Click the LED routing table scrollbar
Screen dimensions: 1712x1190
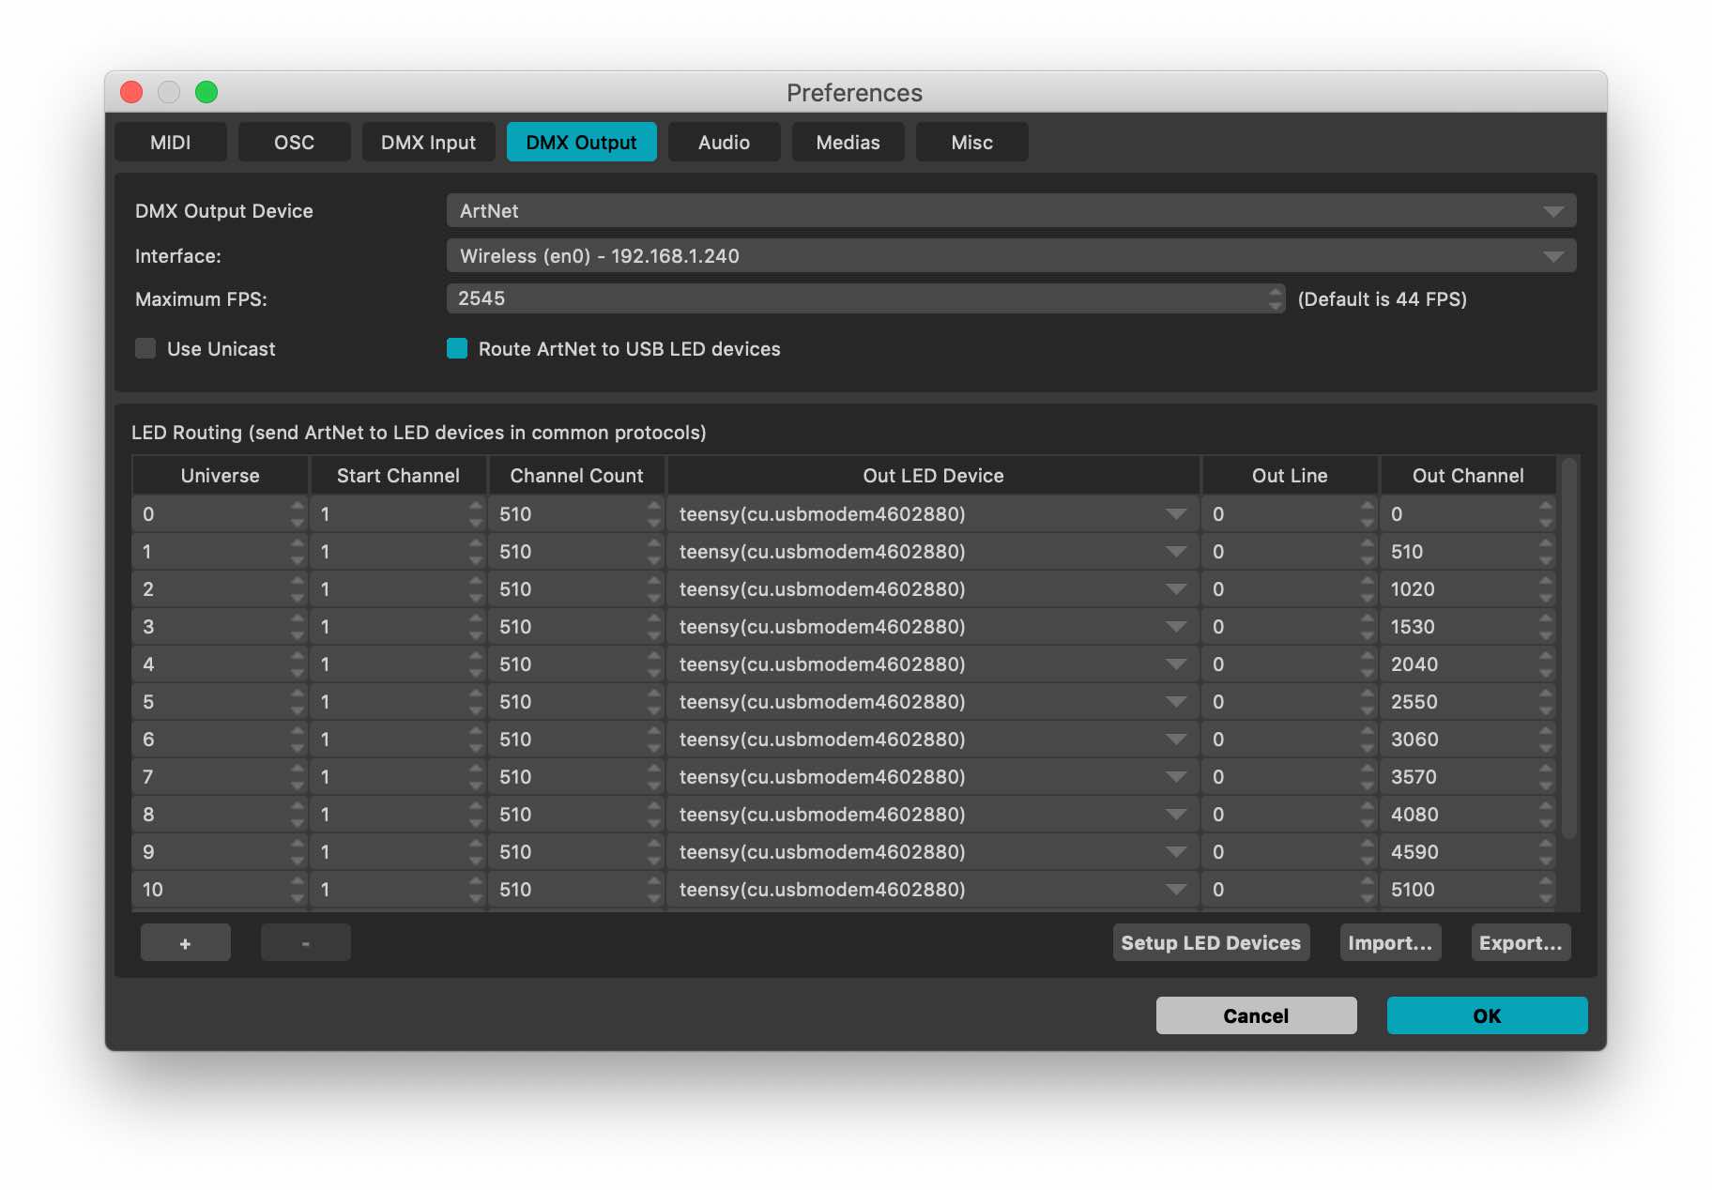coord(1568,648)
